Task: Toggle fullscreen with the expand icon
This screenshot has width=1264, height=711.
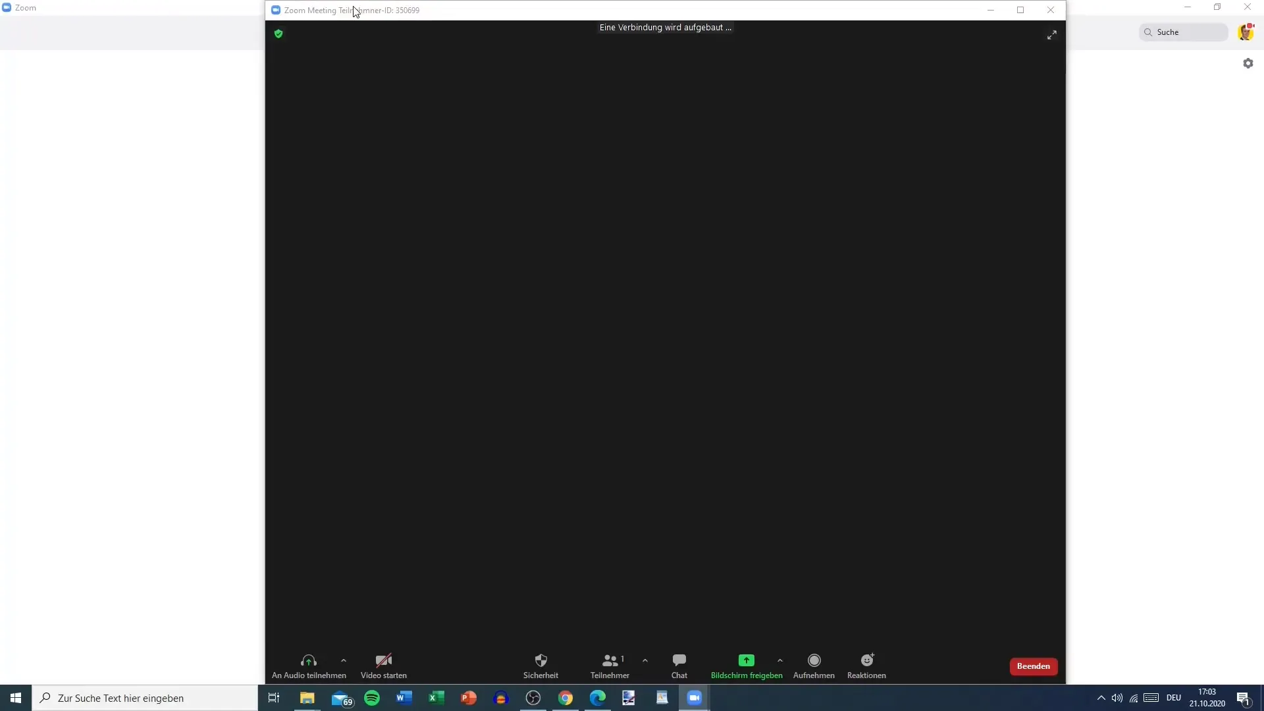Action: point(1051,35)
